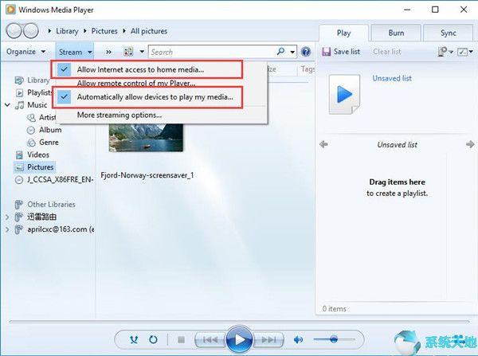Open the View options dropdown arrow
Viewport: 478px width, 356px height.
(x=142, y=52)
